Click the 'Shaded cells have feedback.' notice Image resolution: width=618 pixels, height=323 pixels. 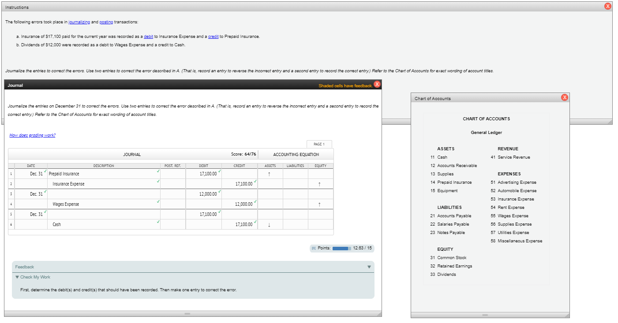pos(345,85)
